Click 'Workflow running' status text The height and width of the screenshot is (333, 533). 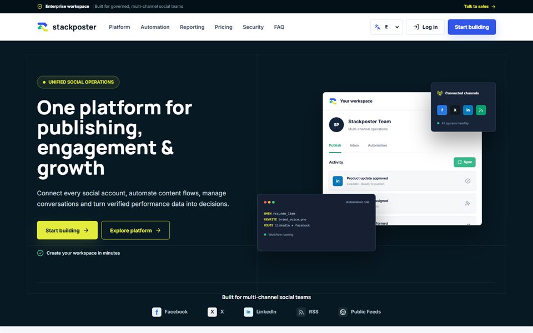pyautogui.click(x=281, y=235)
